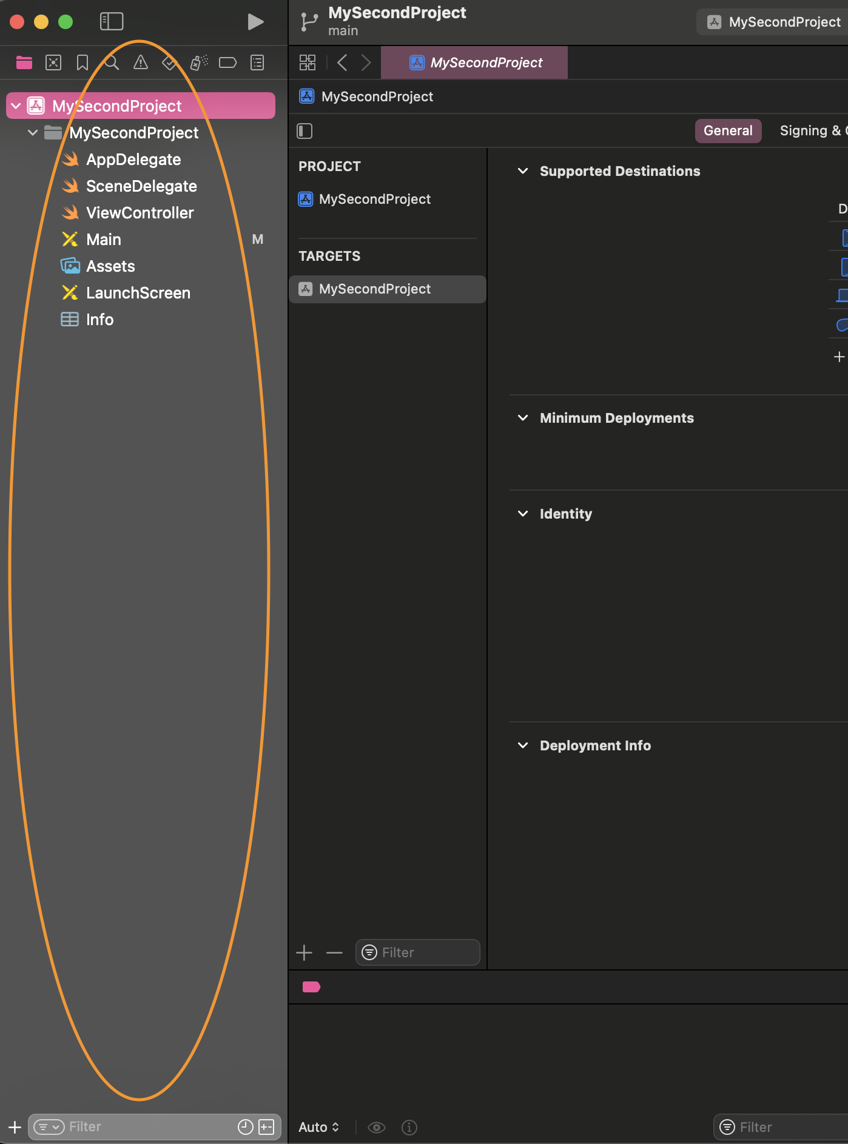Add a new target with plus button
The image size is (848, 1144).
(x=305, y=952)
